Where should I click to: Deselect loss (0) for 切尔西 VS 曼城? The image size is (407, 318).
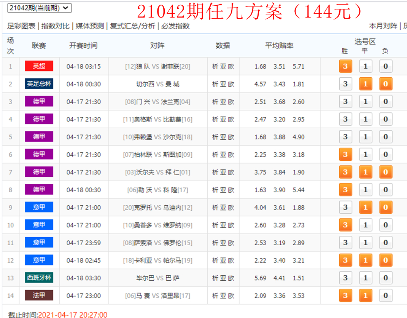click(386, 84)
